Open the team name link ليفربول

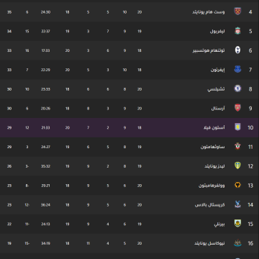coord(217,32)
